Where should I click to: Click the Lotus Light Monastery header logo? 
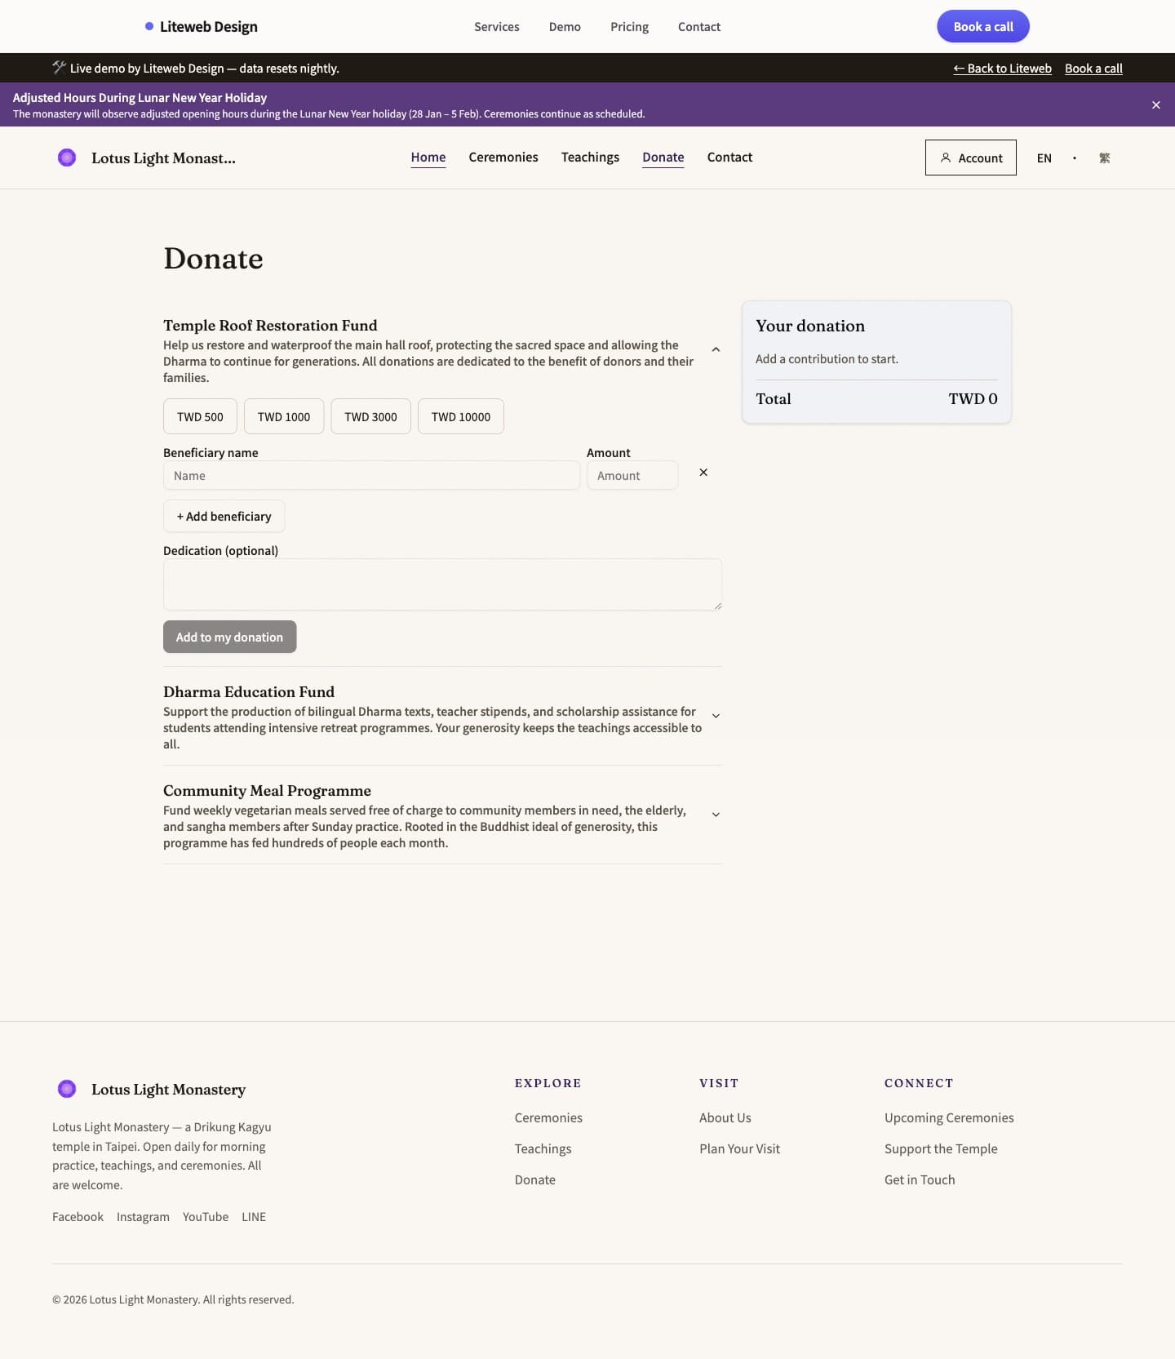67,158
